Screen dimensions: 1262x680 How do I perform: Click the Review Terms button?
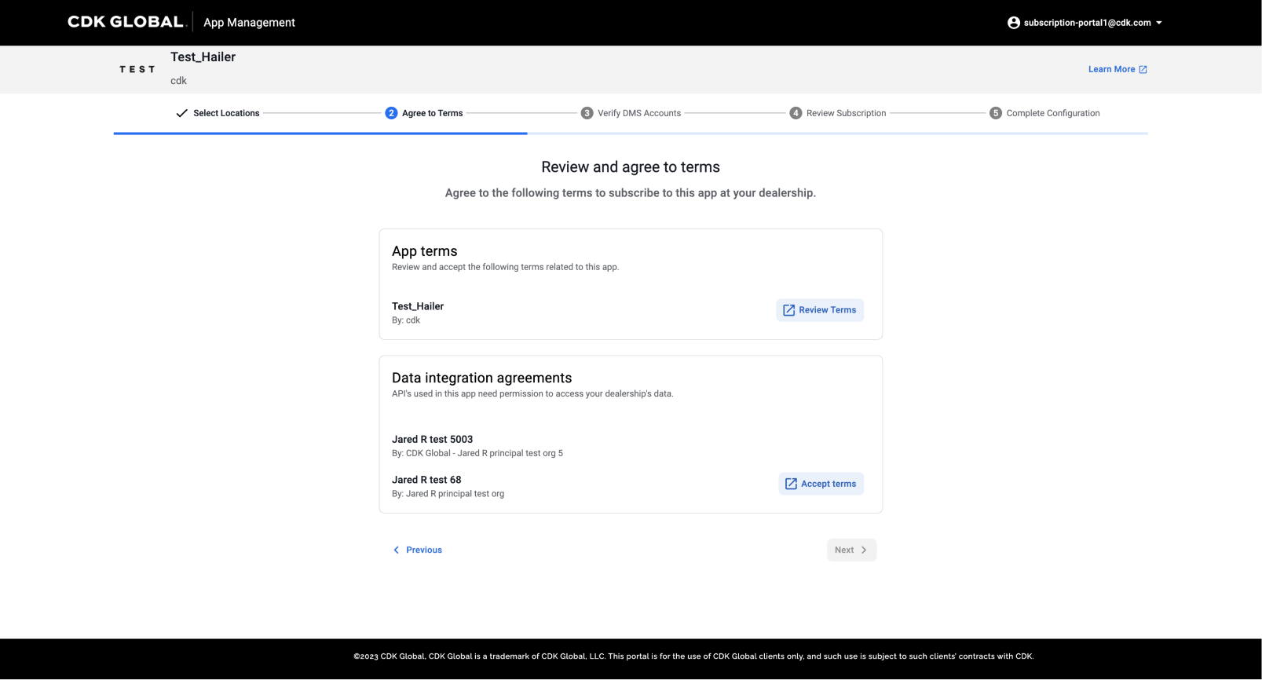coord(820,310)
